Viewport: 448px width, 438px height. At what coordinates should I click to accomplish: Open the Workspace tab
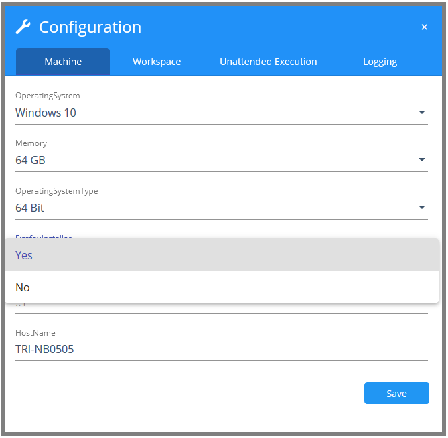(157, 62)
